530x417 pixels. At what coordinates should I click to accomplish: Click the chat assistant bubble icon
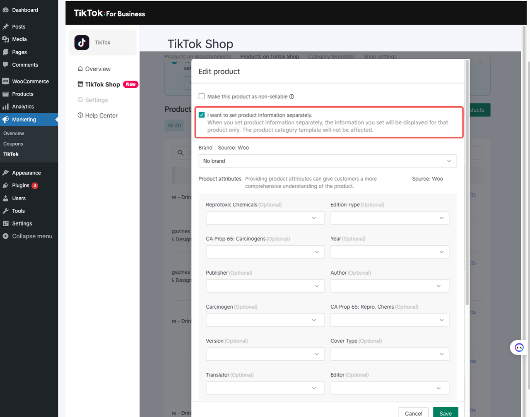[x=519, y=347]
